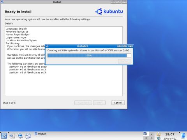Click the Kubuntu logo
Viewport: 187px width, 140px height.
(x=109, y=11)
